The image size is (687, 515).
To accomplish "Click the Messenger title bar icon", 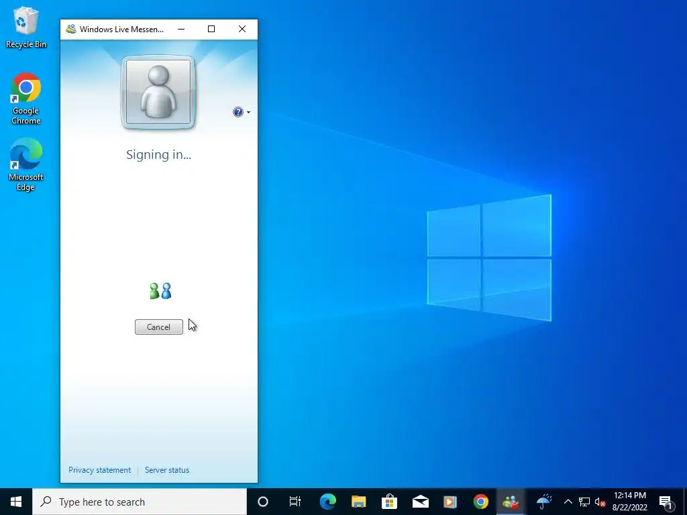I will pyautogui.click(x=71, y=29).
